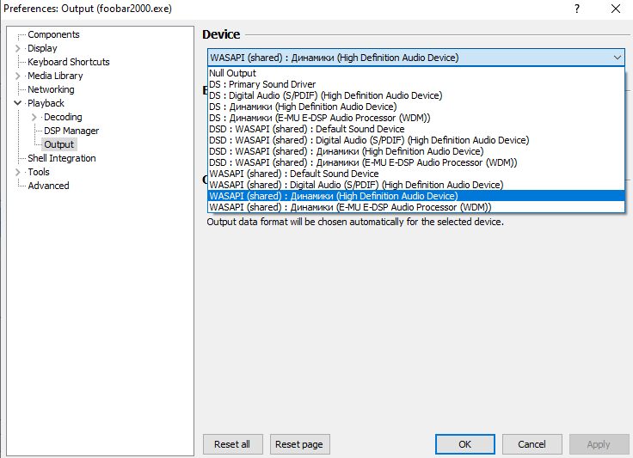Choose DSD : WASAPI (shared) : Digital Audio (S/PDIF)

coord(416,140)
